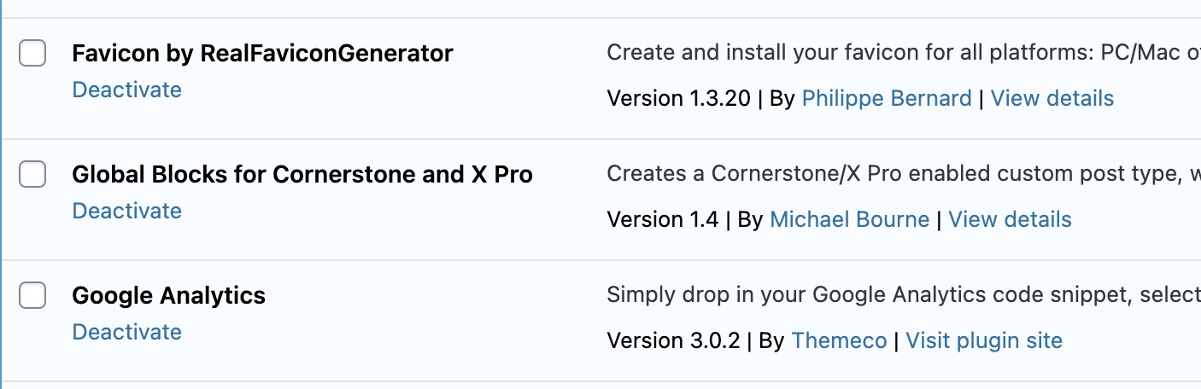Open the Themeco author link
This screenshot has width=1201, height=389.
point(839,340)
